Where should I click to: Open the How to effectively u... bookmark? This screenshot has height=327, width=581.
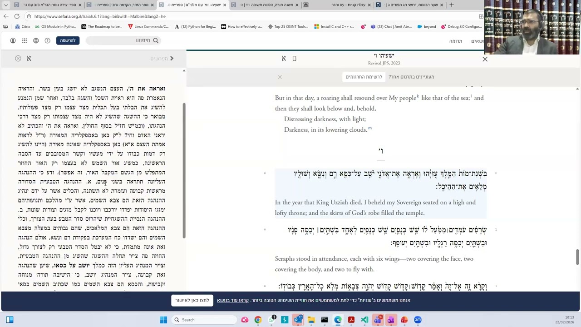[x=241, y=27]
